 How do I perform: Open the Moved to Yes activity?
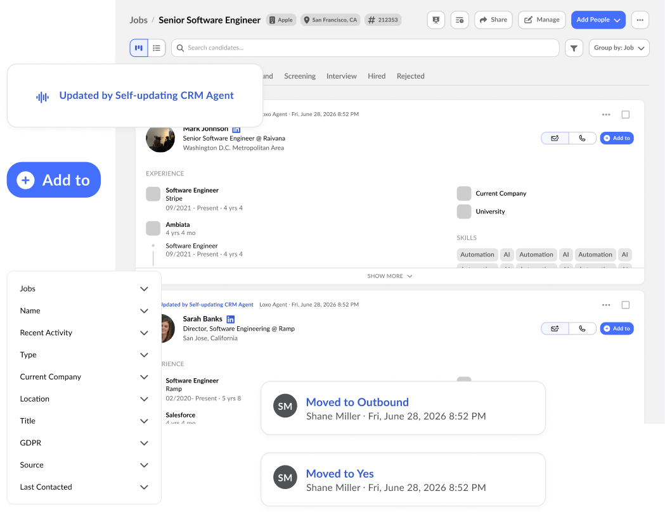pos(403,480)
